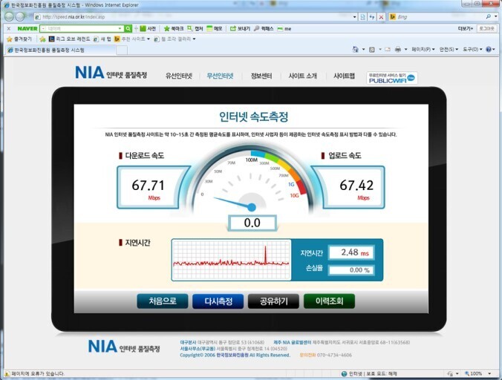
Task: Open the 보내기 send tool
Action: coord(240,28)
